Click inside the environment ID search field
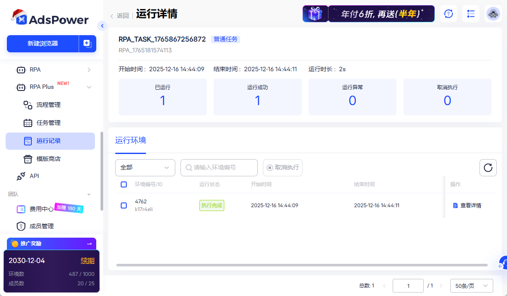 219,168
